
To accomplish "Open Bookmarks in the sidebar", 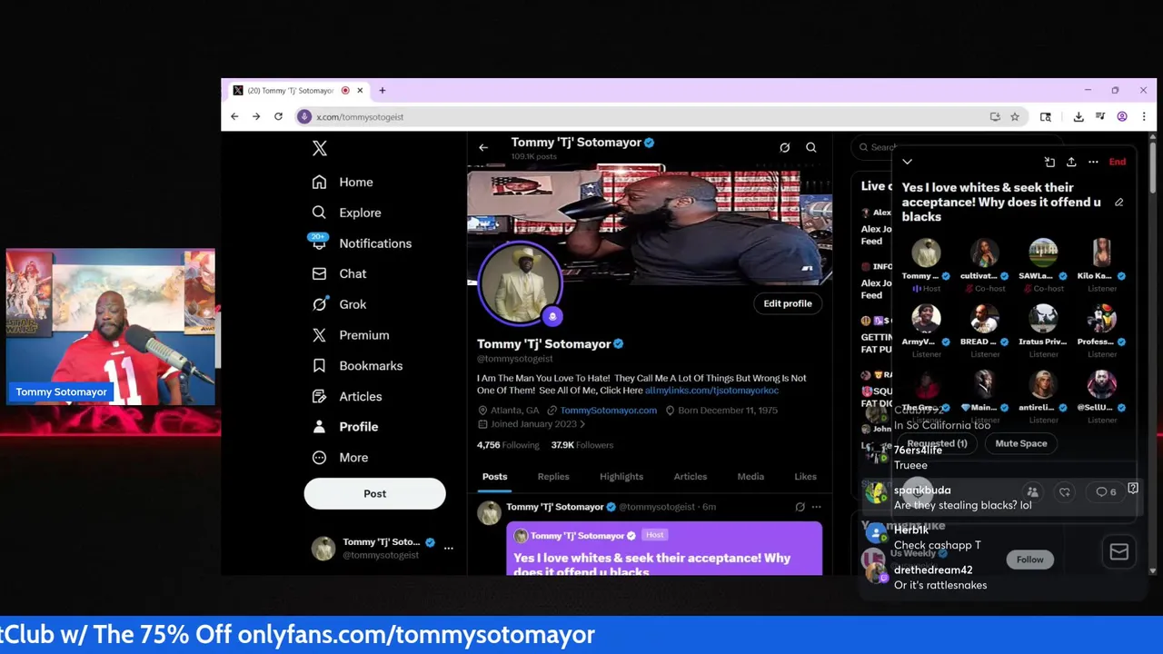I will 357,365.
